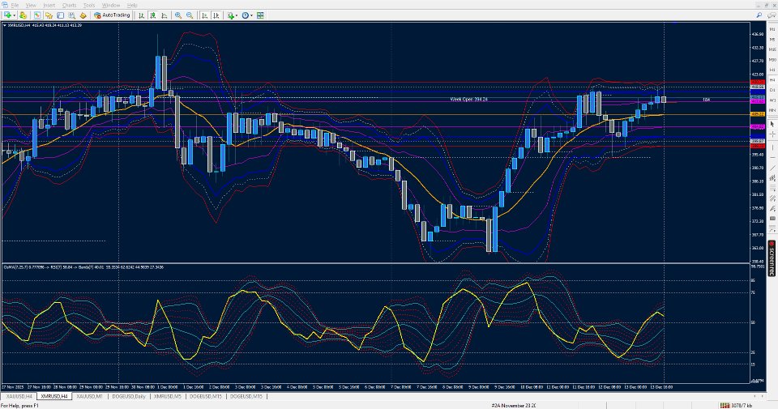Open the Insert menu
The width and height of the screenshot is (778, 409).
(49, 5)
